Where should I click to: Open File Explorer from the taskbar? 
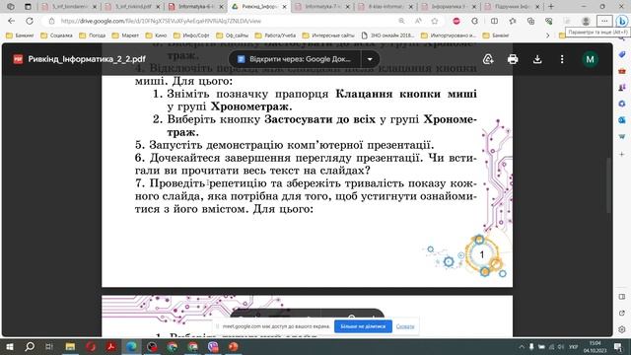click(70, 346)
